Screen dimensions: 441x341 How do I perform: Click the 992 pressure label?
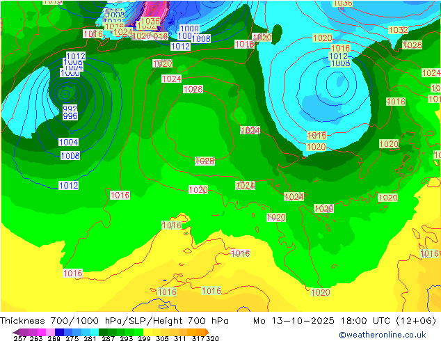click(70, 109)
